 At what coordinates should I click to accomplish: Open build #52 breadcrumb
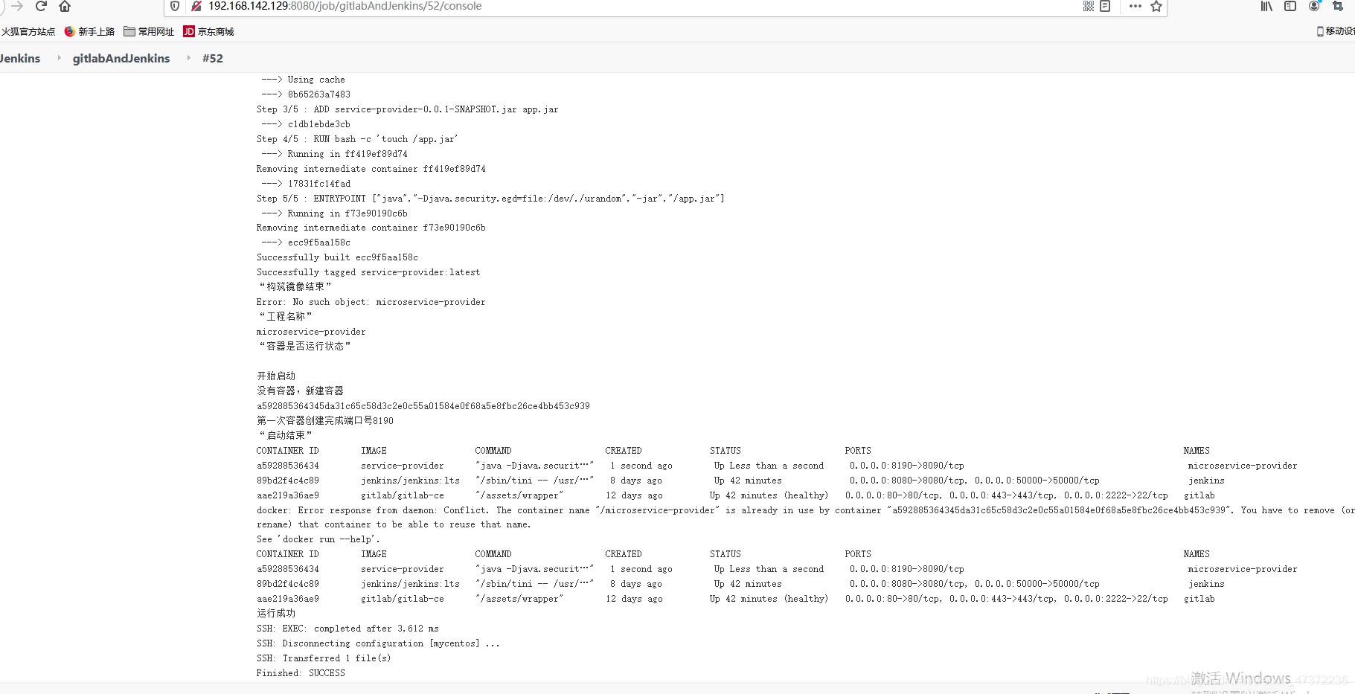(213, 58)
